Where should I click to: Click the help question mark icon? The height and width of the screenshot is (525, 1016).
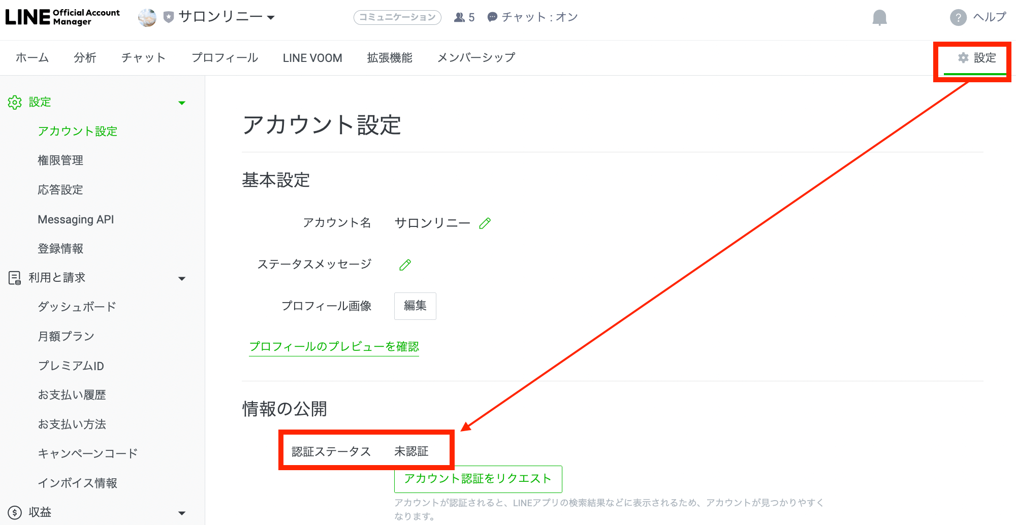958,18
